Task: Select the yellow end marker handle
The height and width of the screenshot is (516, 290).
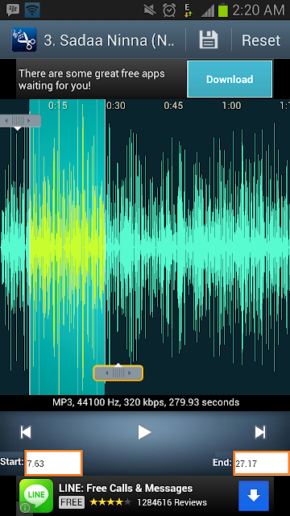Action: point(118,372)
